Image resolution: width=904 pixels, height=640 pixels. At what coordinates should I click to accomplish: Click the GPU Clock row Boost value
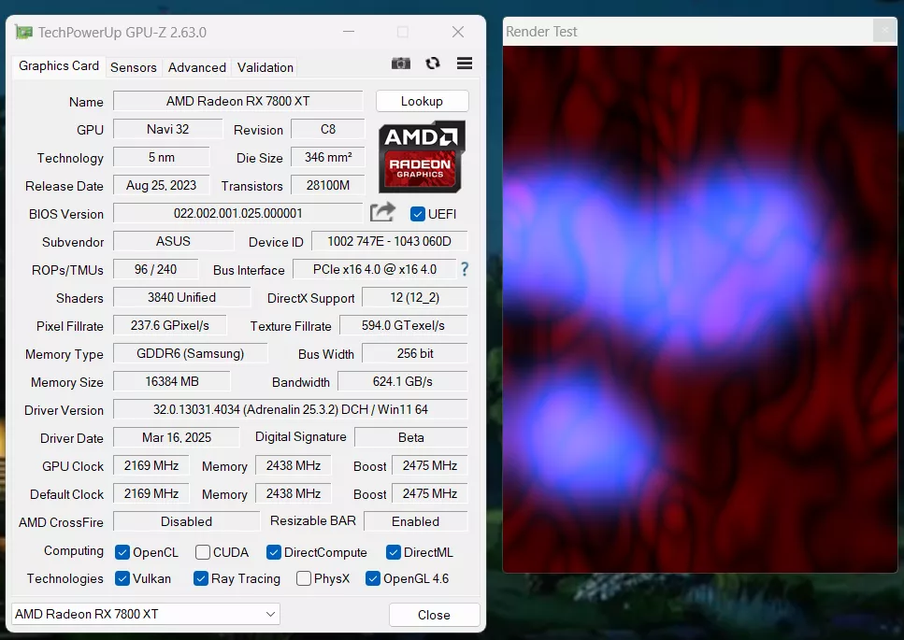(x=429, y=465)
